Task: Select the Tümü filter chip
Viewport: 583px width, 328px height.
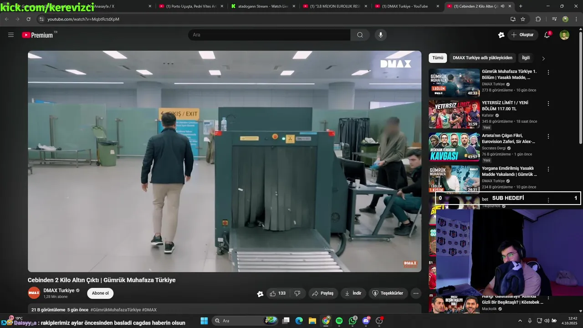Action: pos(438,58)
